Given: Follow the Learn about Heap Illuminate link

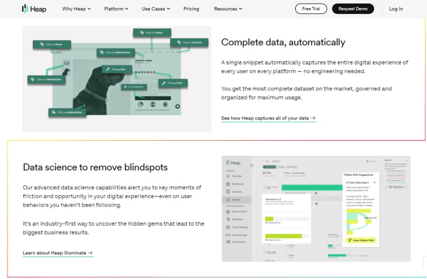Looking at the screenshot, I should pyautogui.click(x=58, y=253).
